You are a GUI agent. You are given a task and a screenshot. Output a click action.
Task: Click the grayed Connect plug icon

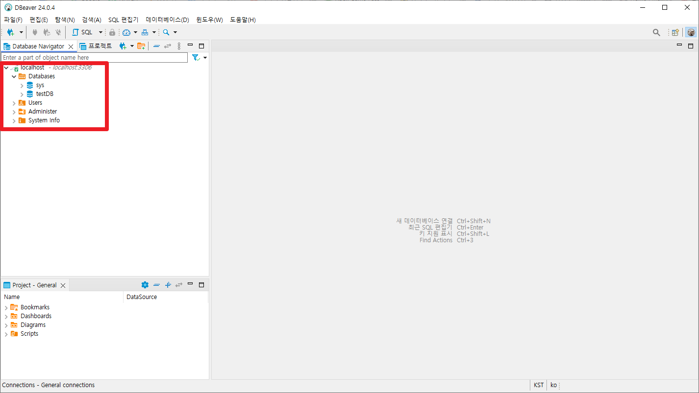35,32
